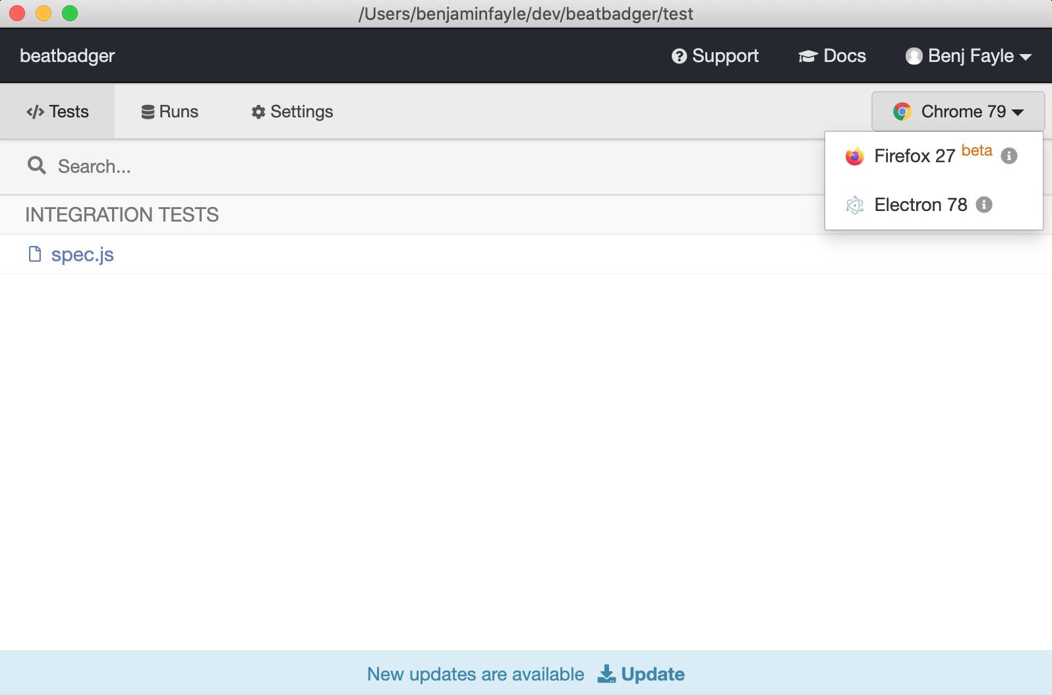Click the download icon beside Update
Screen dimensions: 1052x695
click(606, 674)
